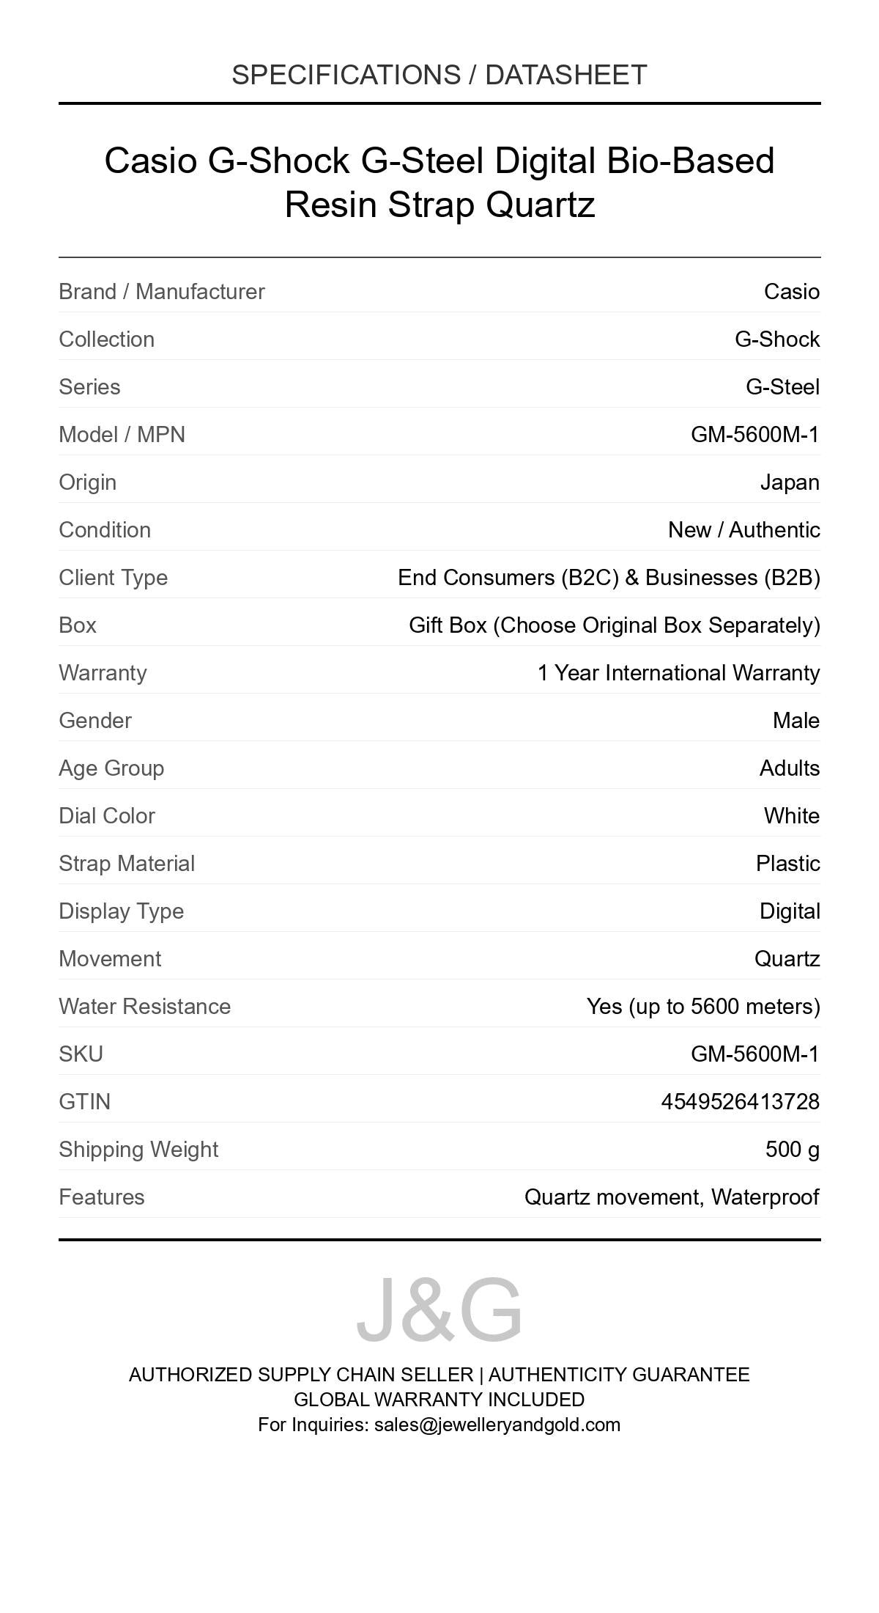Click the Brand / Manufacturer label
The image size is (879, 1613).
click(162, 292)
